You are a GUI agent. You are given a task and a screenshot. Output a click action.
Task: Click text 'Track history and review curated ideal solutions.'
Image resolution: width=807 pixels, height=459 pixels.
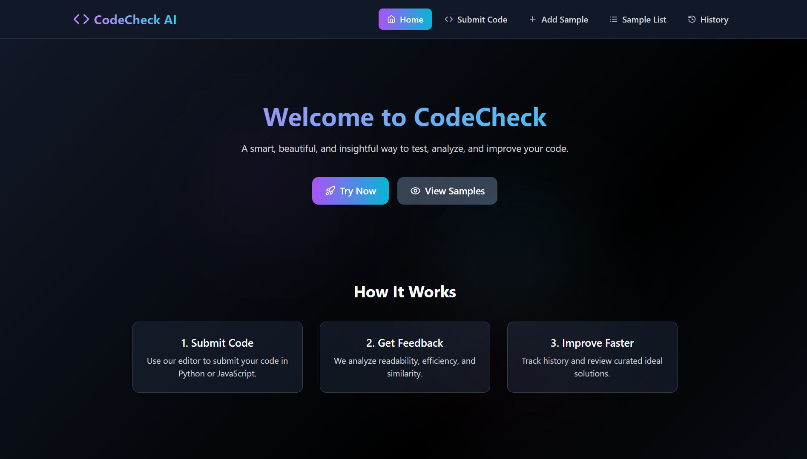coord(592,367)
